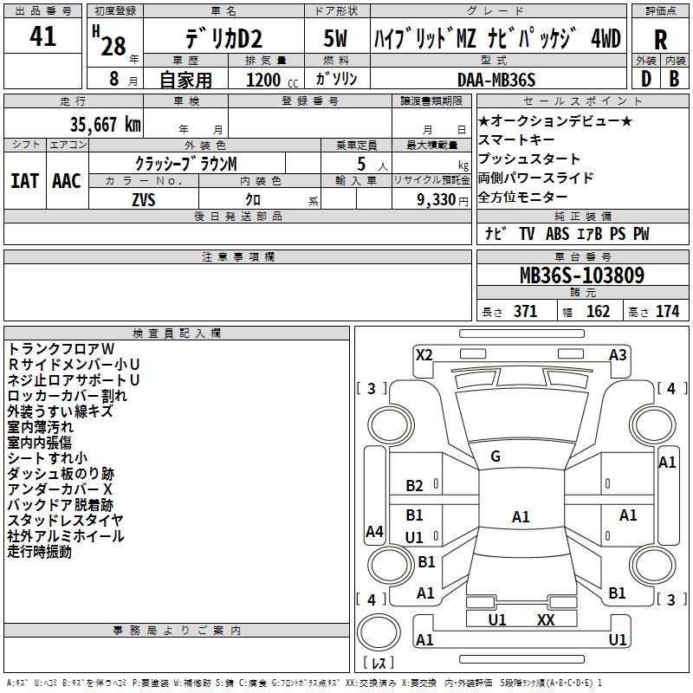Screen dimensions: 693x693
Task: Click the セールスポイント header
Action: pos(582,101)
